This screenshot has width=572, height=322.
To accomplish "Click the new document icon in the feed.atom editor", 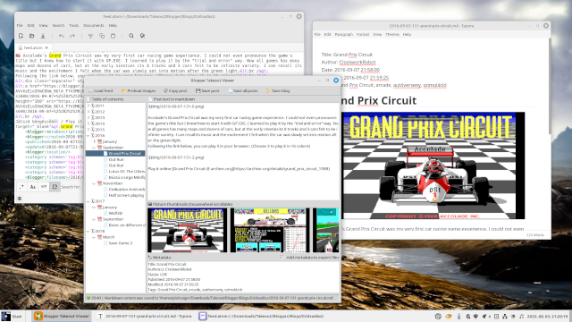I will [21, 36].
